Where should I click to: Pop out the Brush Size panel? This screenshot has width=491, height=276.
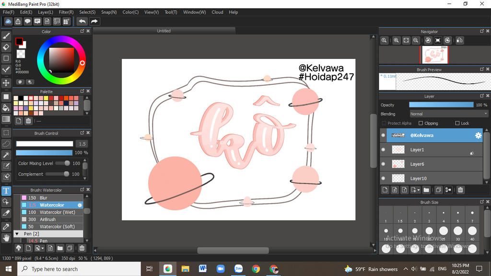pyautogui.click(x=481, y=202)
